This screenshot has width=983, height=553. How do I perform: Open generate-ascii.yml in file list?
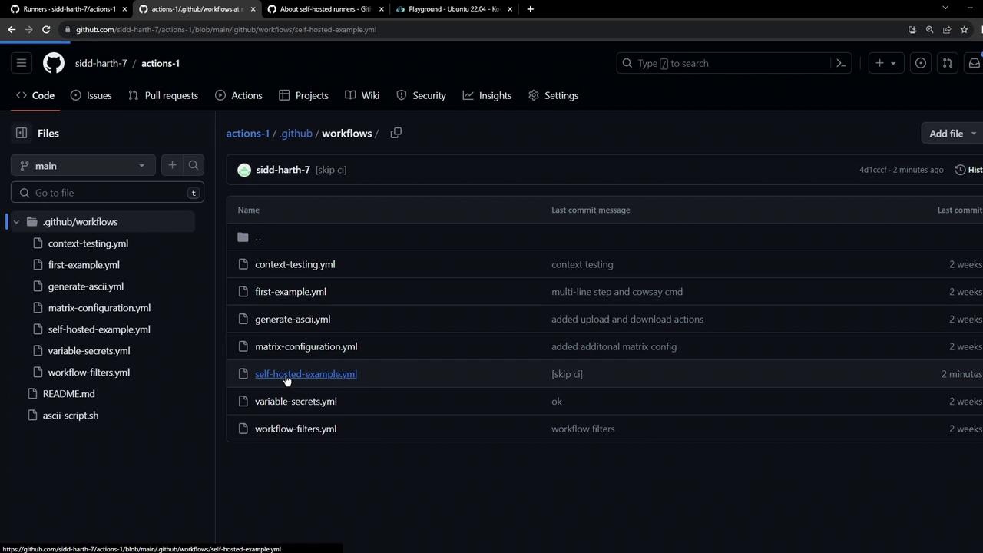click(x=293, y=320)
